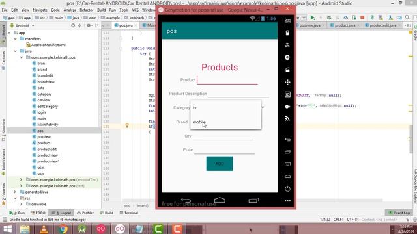Open the Profiler tool window
417x234 pixels.
(x=85, y=213)
